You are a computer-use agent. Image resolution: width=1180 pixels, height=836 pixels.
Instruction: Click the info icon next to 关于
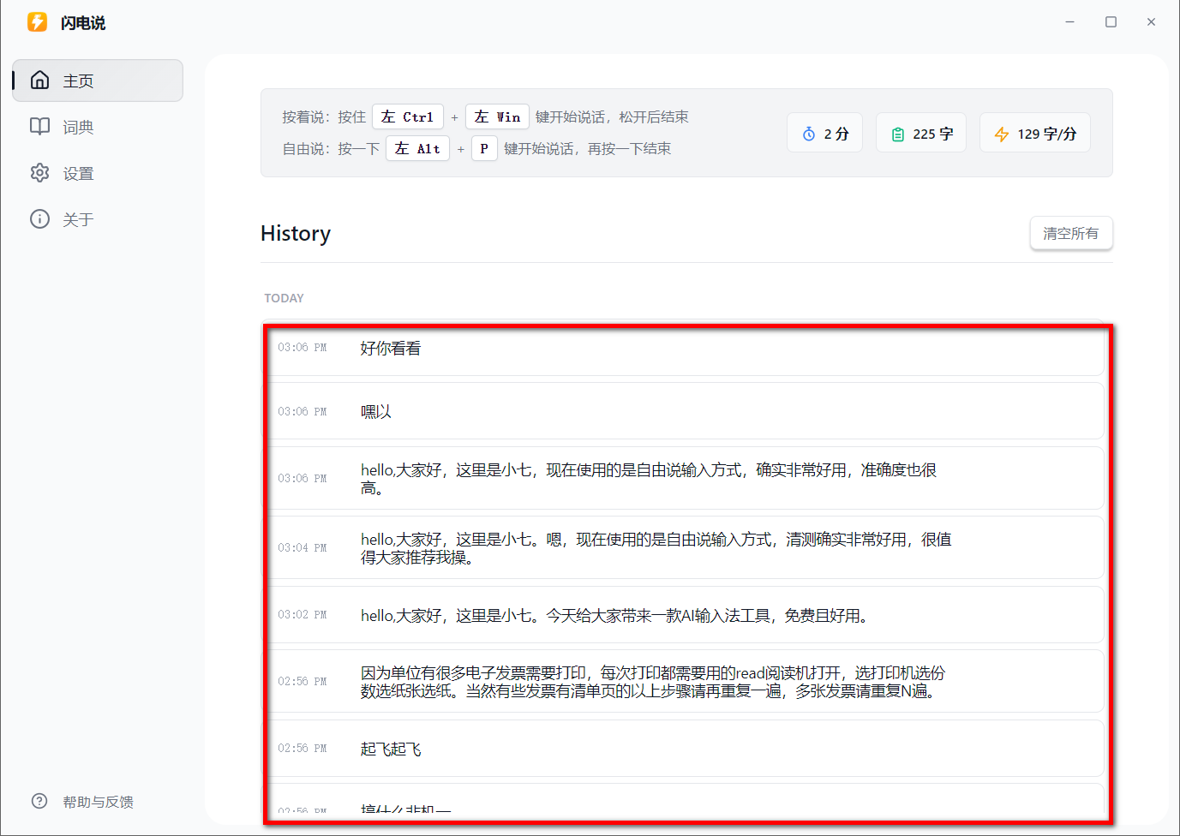39,218
